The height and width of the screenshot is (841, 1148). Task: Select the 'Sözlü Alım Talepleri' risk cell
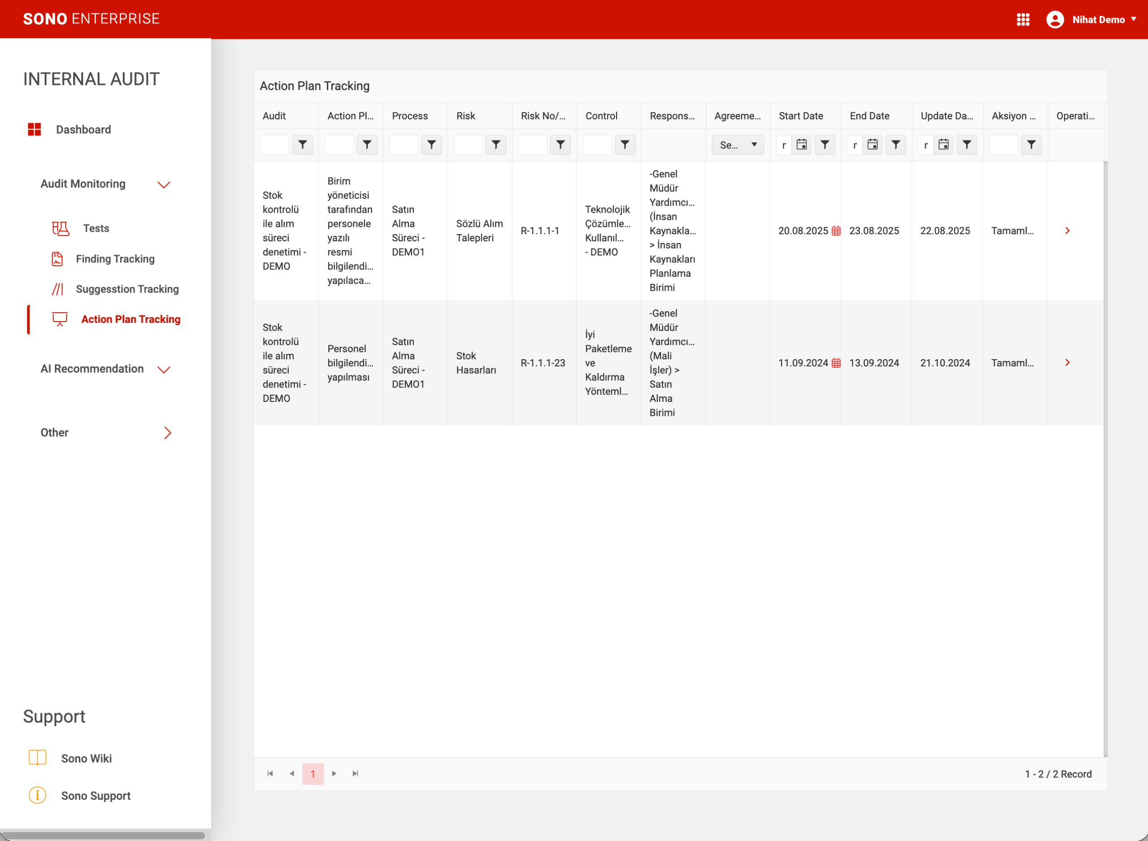tap(479, 231)
